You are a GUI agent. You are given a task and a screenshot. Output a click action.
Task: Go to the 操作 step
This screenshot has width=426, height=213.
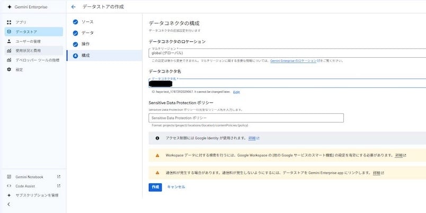point(104,45)
